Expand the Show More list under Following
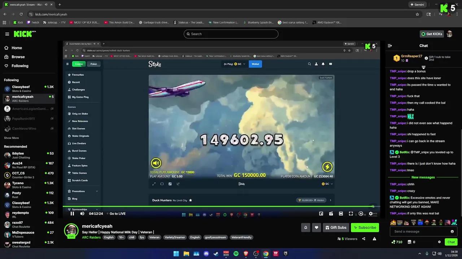Image resolution: width=462 pixels, height=259 pixels. pos(11,138)
